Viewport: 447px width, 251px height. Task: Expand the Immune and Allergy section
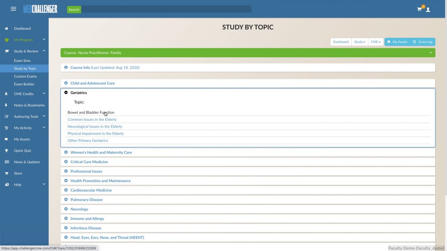click(x=248, y=219)
